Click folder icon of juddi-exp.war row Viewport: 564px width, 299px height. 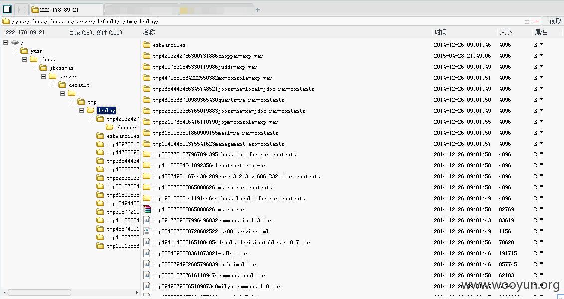(x=147, y=67)
